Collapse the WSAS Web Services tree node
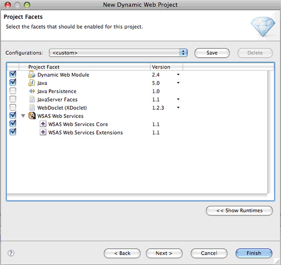The image size is (281, 265). click(23, 116)
